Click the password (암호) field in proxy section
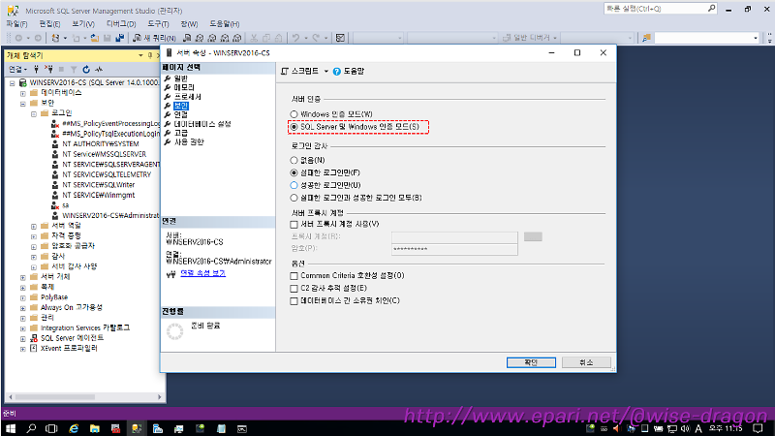This screenshot has height=436, width=775. 454,249
